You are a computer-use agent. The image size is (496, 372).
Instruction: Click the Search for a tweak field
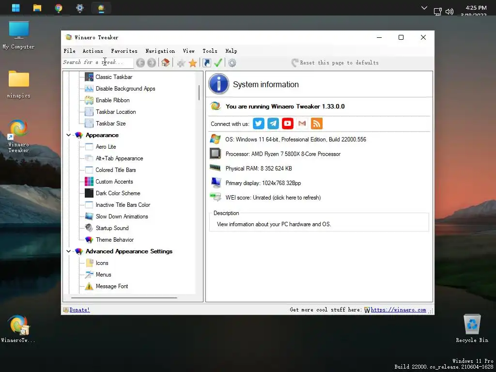98,62
